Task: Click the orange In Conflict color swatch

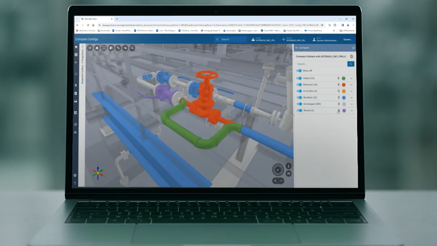Action: pos(344,91)
